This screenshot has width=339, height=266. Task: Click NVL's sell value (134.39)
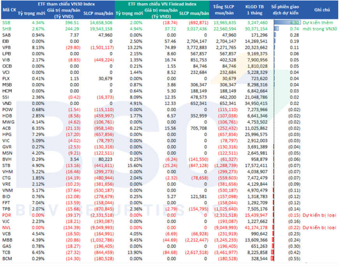point(72,228)
